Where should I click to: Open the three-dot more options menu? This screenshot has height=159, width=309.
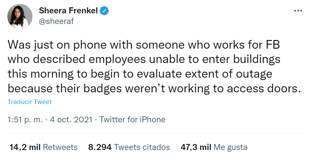298,11
